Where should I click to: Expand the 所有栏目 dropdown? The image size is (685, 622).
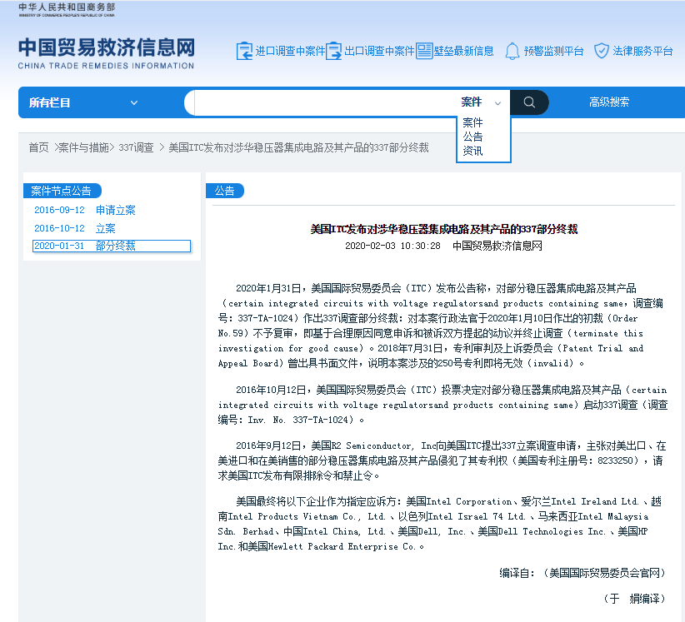click(84, 102)
